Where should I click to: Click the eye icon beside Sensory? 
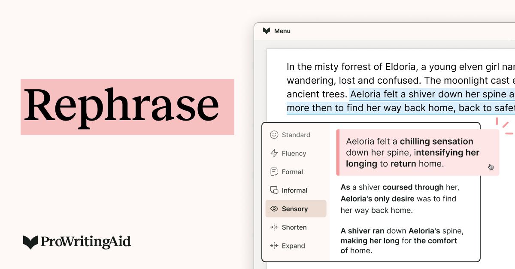[274, 209]
